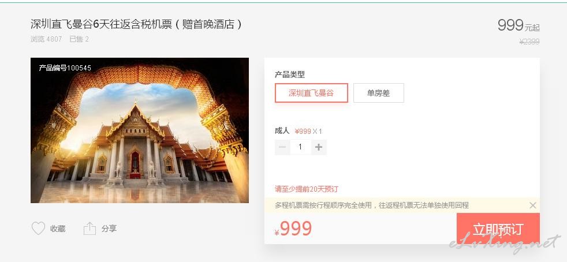Click the share upload icon
567x262 pixels.
tap(89, 229)
